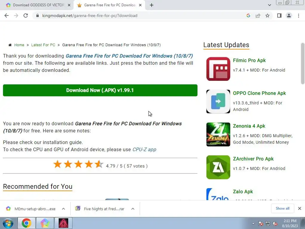The width and height of the screenshot is (305, 229).
Task: Go back to the previous page
Action: pos(7,16)
